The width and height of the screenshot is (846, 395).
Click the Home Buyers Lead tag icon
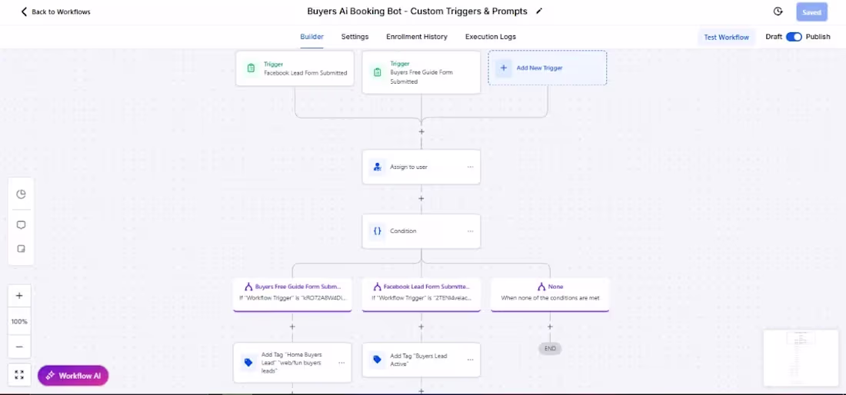coord(248,363)
